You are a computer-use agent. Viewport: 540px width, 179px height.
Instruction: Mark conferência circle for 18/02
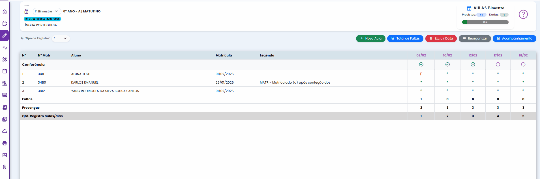coord(523,64)
